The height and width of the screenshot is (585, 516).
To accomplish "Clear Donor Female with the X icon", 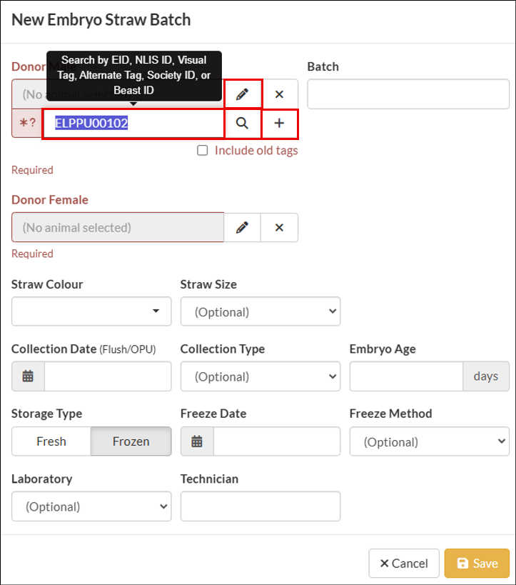I will pyautogui.click(x=279, y=227).
